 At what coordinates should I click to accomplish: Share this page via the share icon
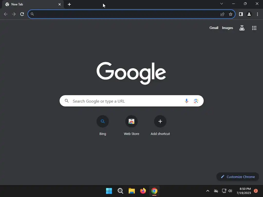pyautogui.click(x=222, y=14)
